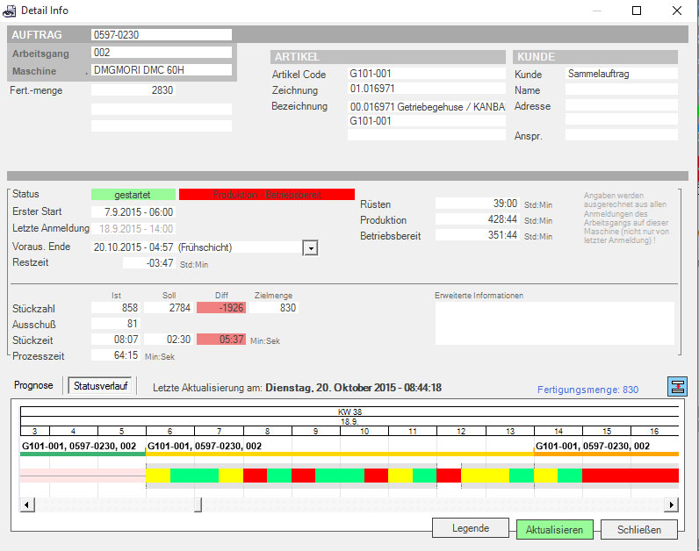
Task: Click the empty Kunde Name field
Action: click(x=622, y=89)
